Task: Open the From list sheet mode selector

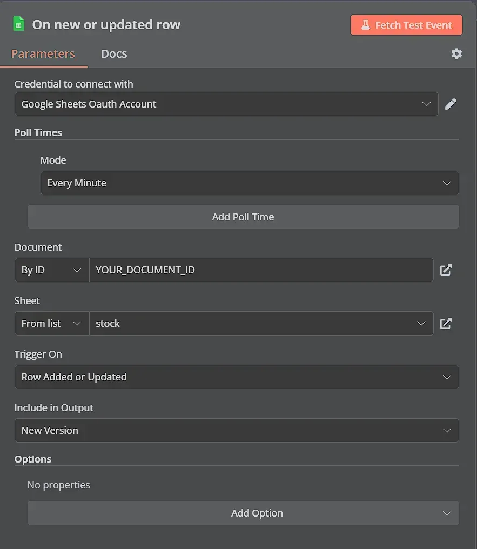Action: pos(52,324)
